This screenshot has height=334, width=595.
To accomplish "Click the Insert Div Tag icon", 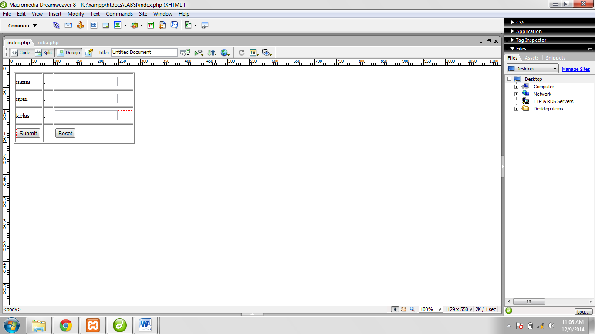I will (x=105, y=25).
